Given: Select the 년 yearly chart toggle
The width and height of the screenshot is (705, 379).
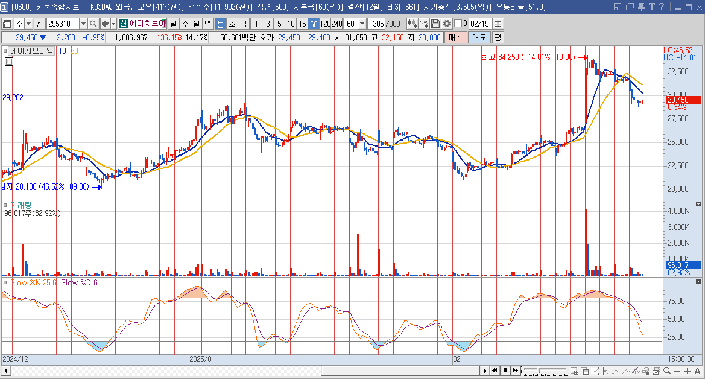Looking at the screenshot, I should click(207, 24).
